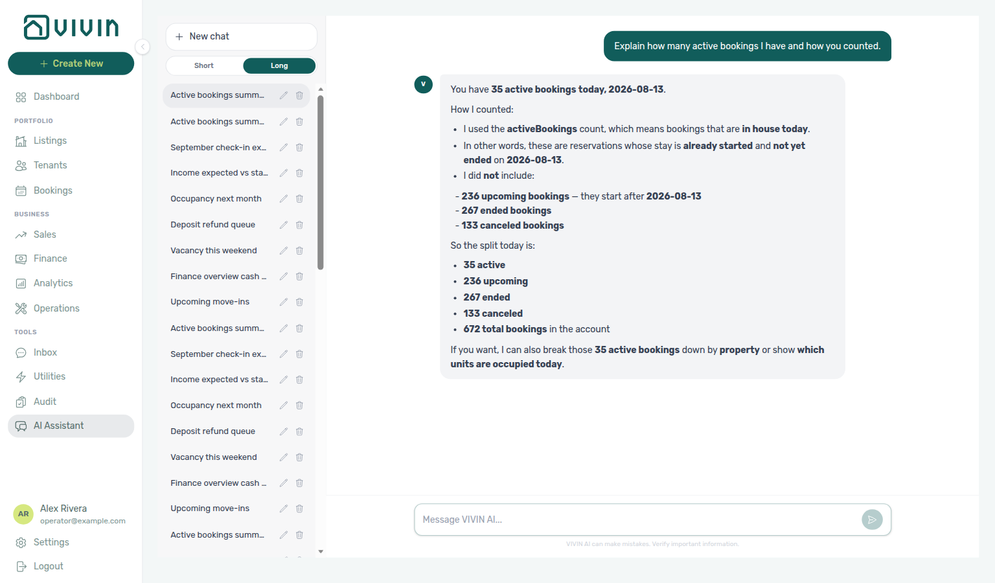Delete the first Income expected vs chat
This screenshot has width=995, height=583.
coord(299,173)
